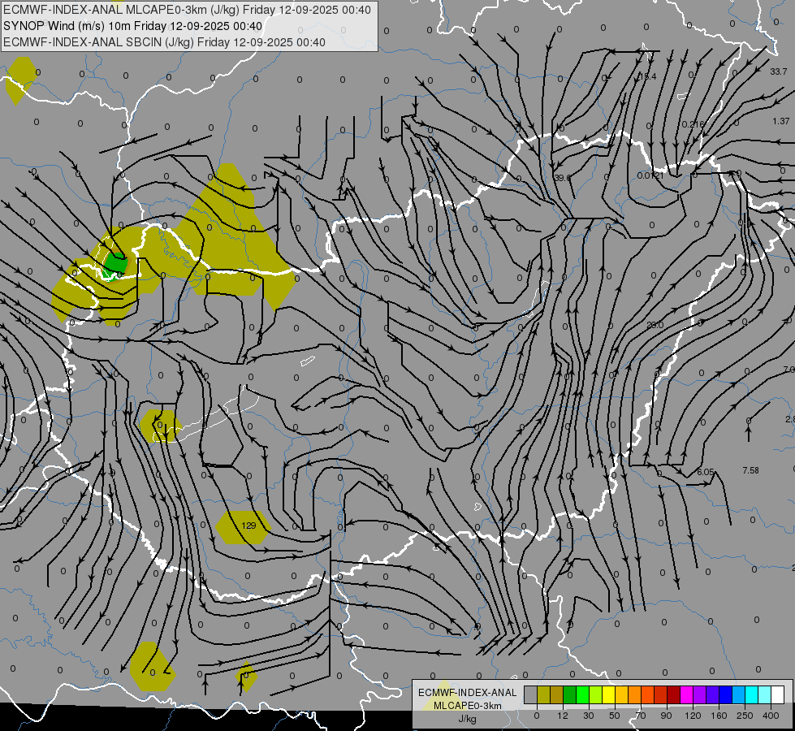Click the orange legend swatch before 70
The width and height of the screenshot is (795, 731).
(635, 694)
